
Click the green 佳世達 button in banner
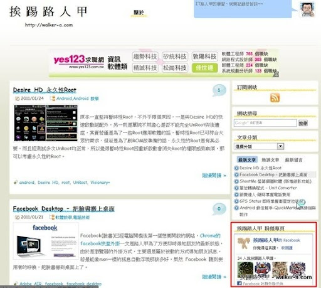[204, 68]
